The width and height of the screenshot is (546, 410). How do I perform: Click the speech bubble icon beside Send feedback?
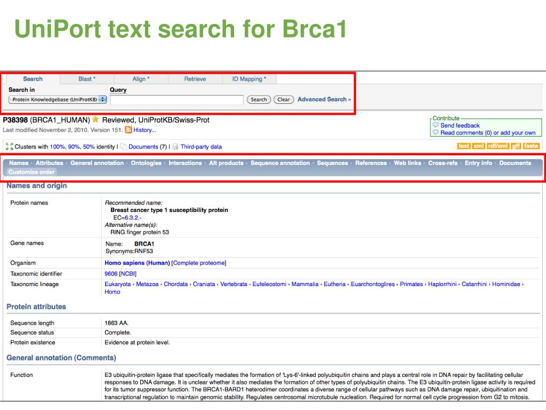[x=435, y=125]
